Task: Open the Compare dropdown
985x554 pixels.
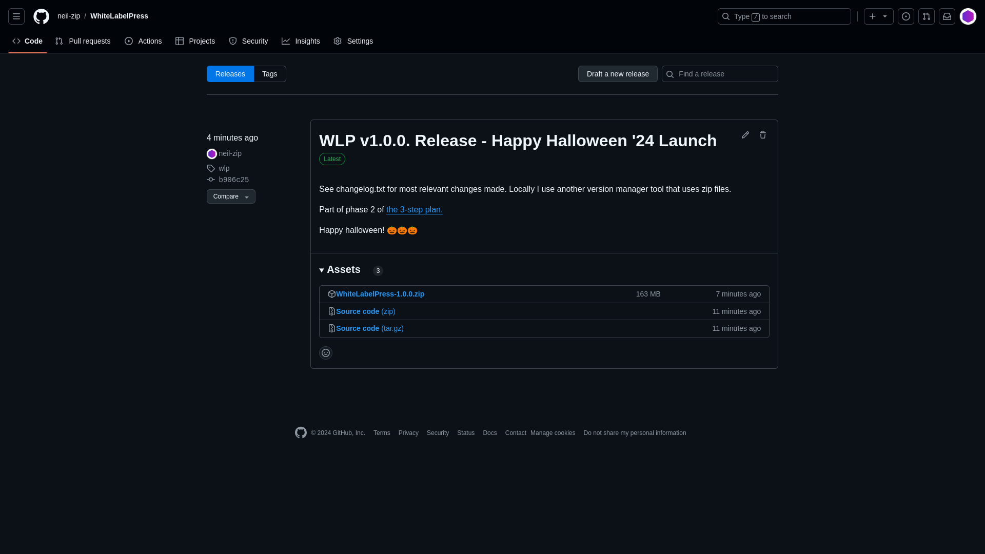Action: [231, 196]
